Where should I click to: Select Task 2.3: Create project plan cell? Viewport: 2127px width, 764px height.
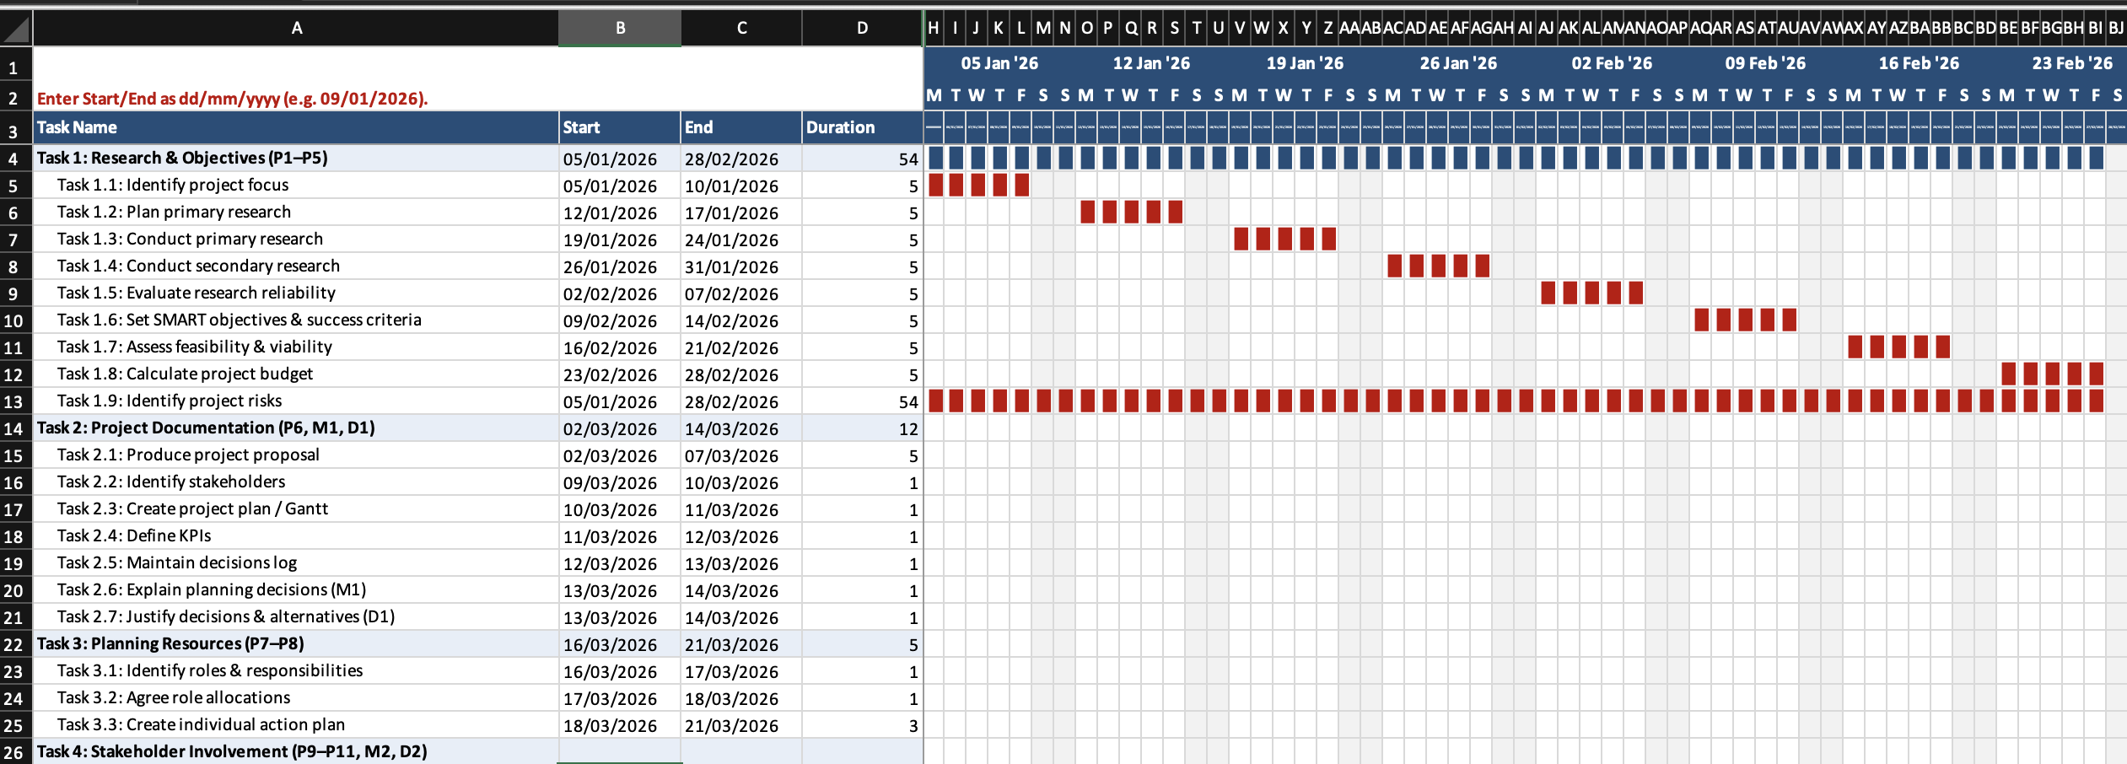click(296, 509)
